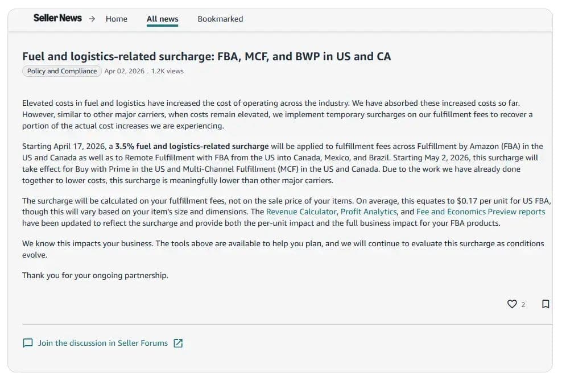The width and height of the screenshot is (562, 377).
Task: Click the 1.2K views counter
Action: coord(168,71)
